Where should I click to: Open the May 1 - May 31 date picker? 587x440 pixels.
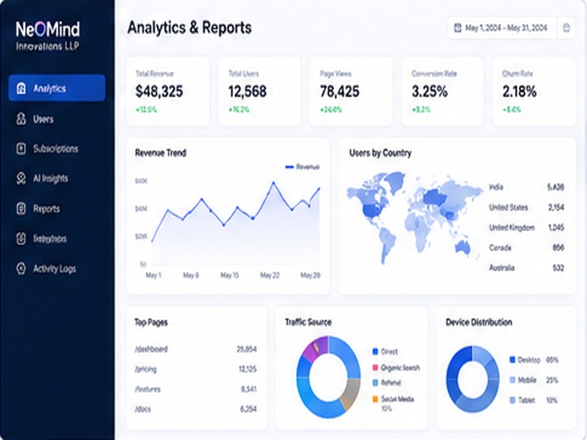pos(503,28)
